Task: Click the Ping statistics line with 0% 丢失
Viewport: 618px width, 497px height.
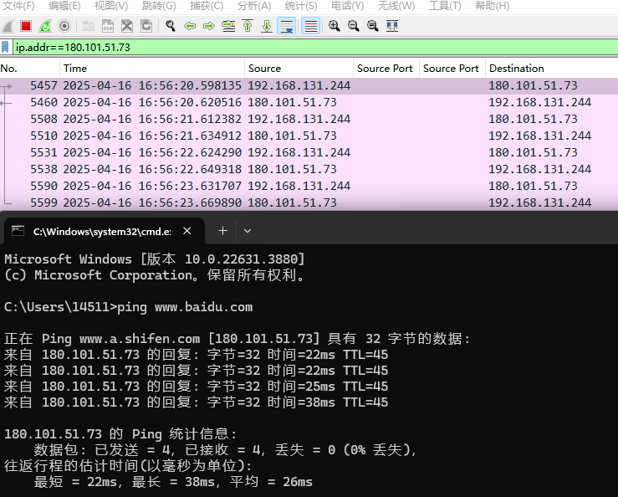Action: 226,449
